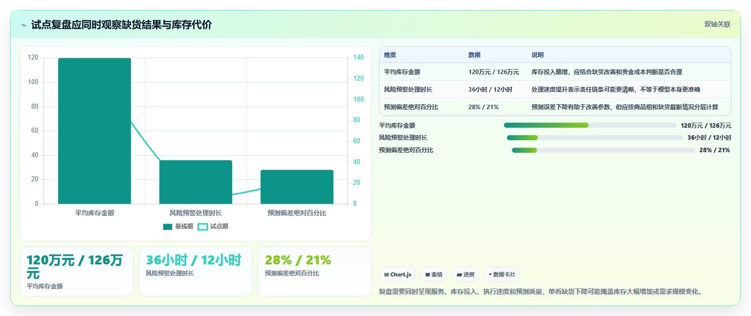Click the 风险预警处理时长 x-axis label
Viewport: 751px width, 316px height.
point(196,213)
